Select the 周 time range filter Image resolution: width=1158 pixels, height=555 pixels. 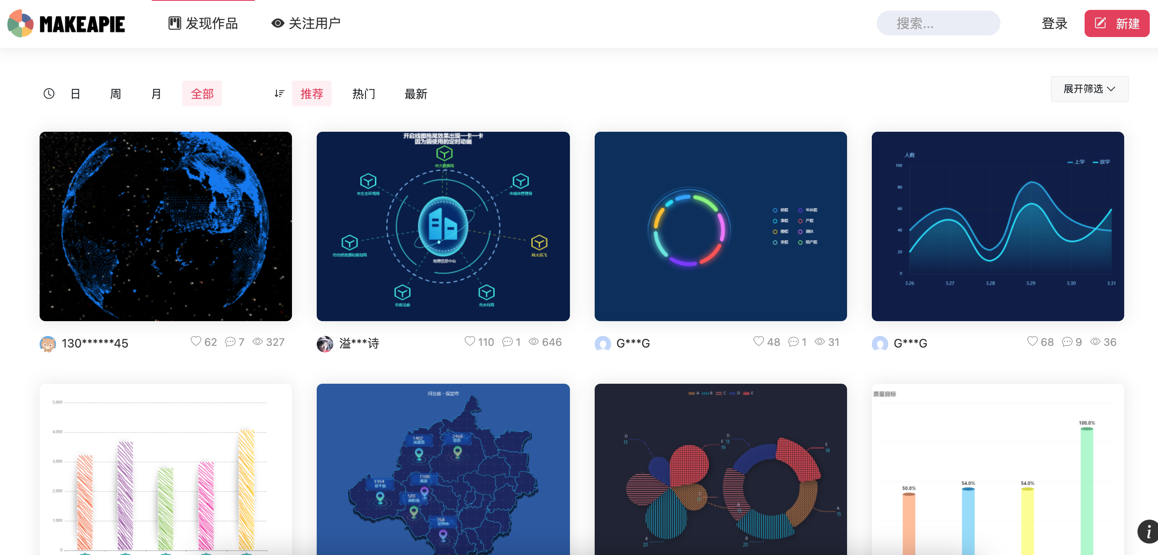point(115,94)
